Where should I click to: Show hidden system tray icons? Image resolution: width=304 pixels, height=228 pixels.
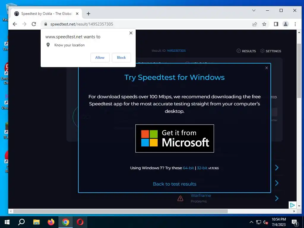tap(251, 222)
